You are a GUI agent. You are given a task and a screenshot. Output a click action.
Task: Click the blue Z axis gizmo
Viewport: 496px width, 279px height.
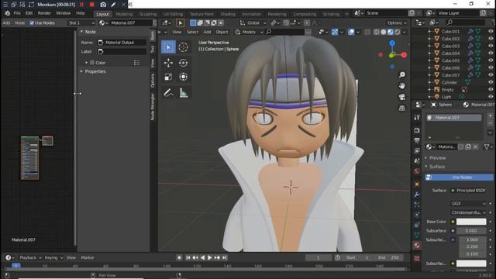(392, 43)
